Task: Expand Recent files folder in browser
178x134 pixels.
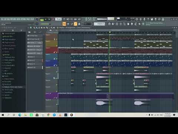Action: 7,36
